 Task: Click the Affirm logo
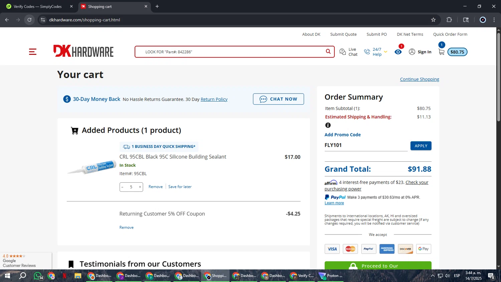pyautogui.click(x=331, y=182)
